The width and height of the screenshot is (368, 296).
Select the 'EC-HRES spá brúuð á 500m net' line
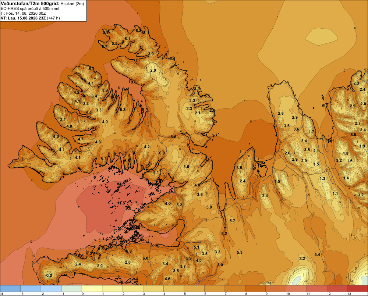30,8
